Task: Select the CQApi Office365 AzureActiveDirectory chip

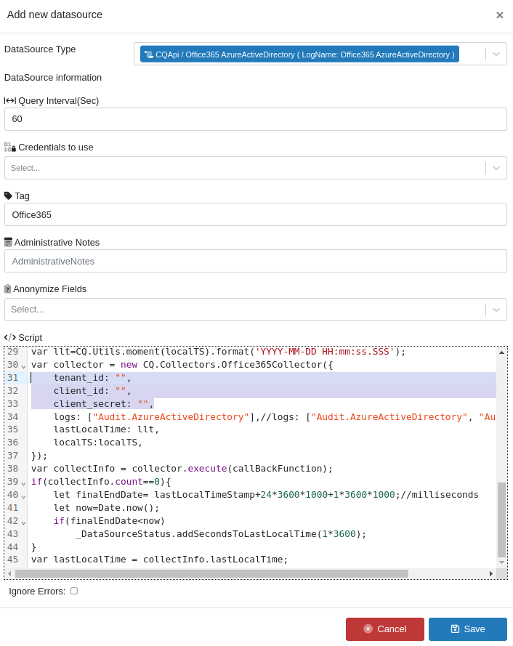Action: [299, 54]
